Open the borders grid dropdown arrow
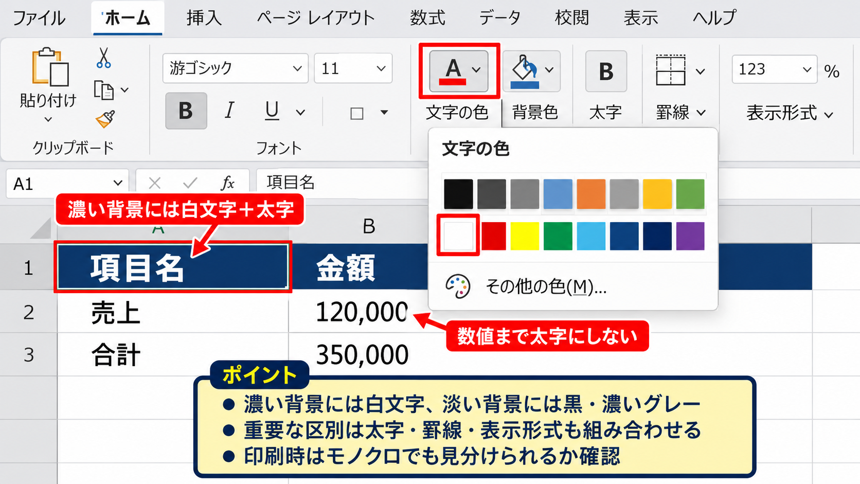The height and width of the screenshot is (484, 860). pos(700,71)
